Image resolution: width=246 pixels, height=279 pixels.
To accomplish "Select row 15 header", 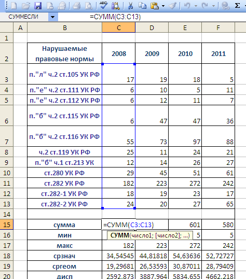I will [x=7, y=225].
